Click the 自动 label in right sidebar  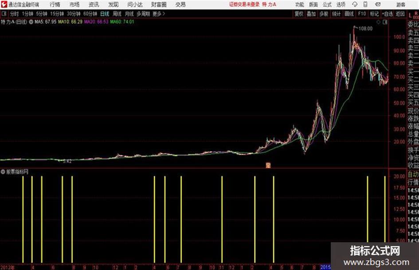pos(413,175)
